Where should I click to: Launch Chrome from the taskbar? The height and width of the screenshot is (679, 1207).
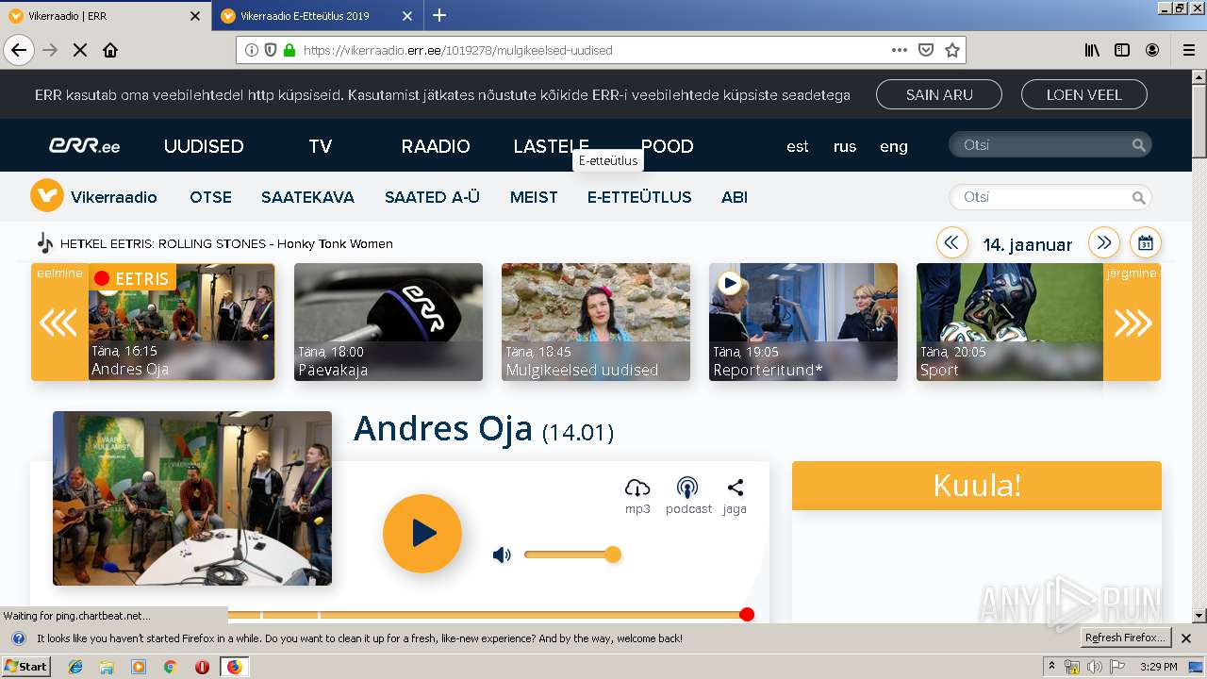pyautogui.click(x=170, y=667)
